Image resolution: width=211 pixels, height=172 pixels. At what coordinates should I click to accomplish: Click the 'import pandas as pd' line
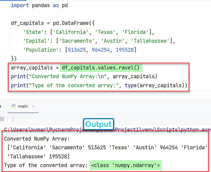point(39,5)
